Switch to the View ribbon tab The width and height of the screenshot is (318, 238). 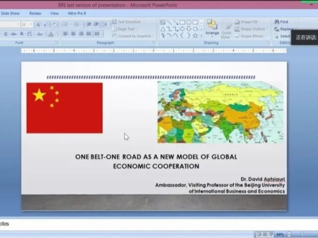[54, 13]
